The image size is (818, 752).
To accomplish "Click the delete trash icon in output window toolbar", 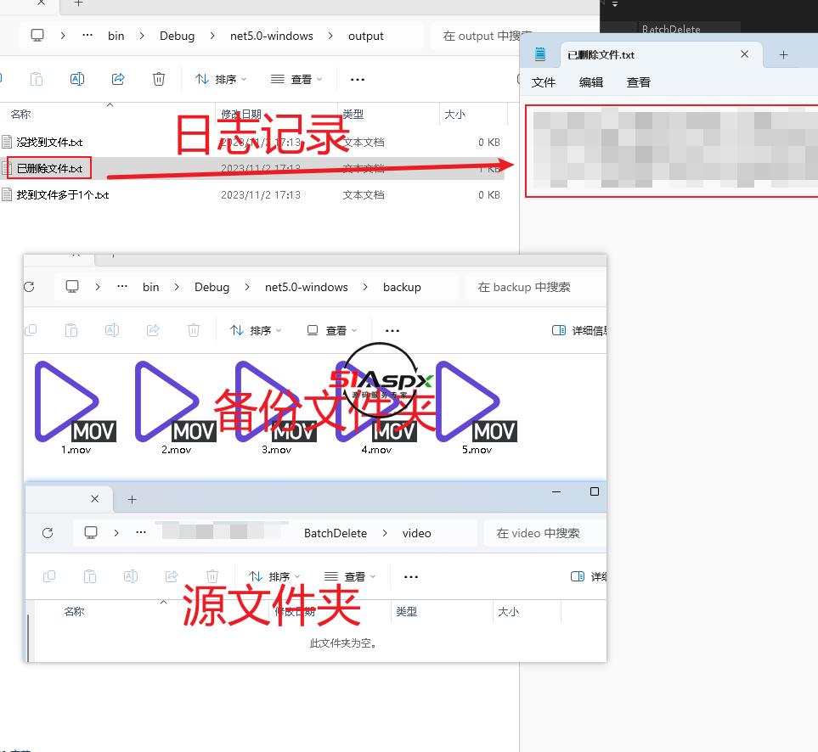I will tap(159, 79).
